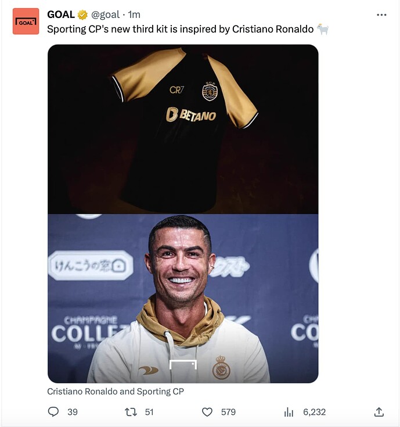The image size is (400, 427).
Task: Click the gold verified badge
Action: (82, 15)
